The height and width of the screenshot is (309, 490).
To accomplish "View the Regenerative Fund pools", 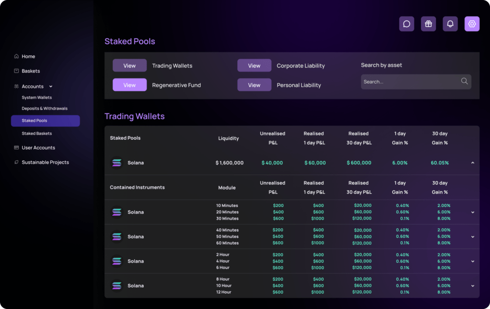I will point(129,85).
